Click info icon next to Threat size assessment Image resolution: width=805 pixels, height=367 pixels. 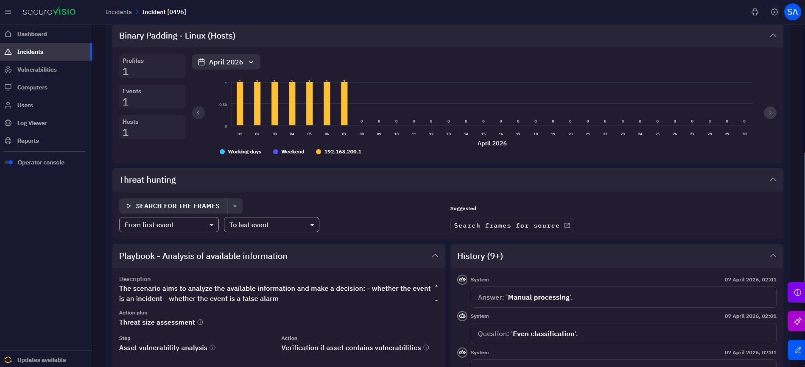(x=200, y=322)
